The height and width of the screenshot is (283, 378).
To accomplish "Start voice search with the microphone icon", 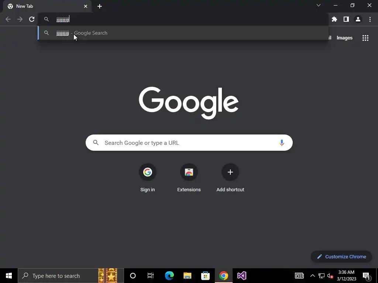I will (x=282, y=143).
